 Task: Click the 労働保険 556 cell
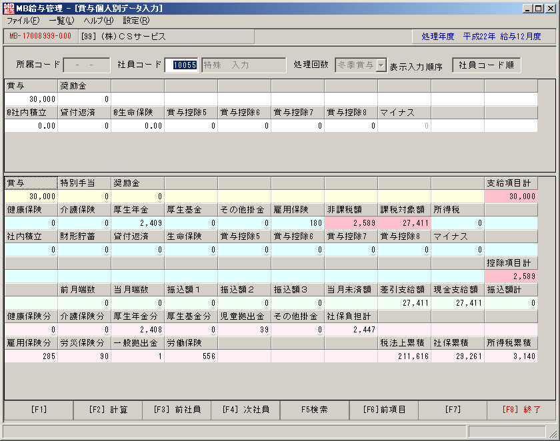tap(191, 356)
